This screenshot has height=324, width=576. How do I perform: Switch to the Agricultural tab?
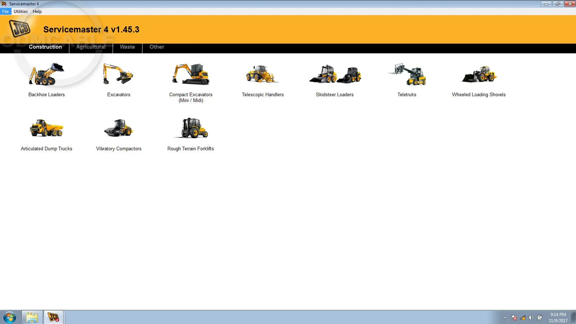(x=91, y=47)
